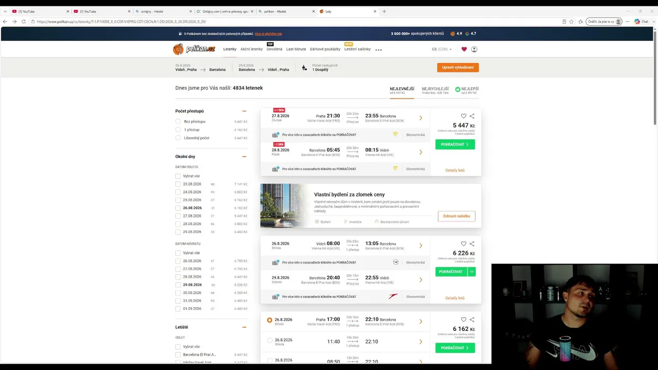Image resolution: width=658 pixels, height=370 pixels.
Task: Click POKRAČOVAT for the 6 162 Kč flight
Action: pos(455,348)
